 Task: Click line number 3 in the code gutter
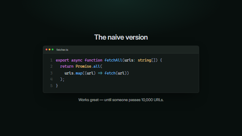pos(51,73)
